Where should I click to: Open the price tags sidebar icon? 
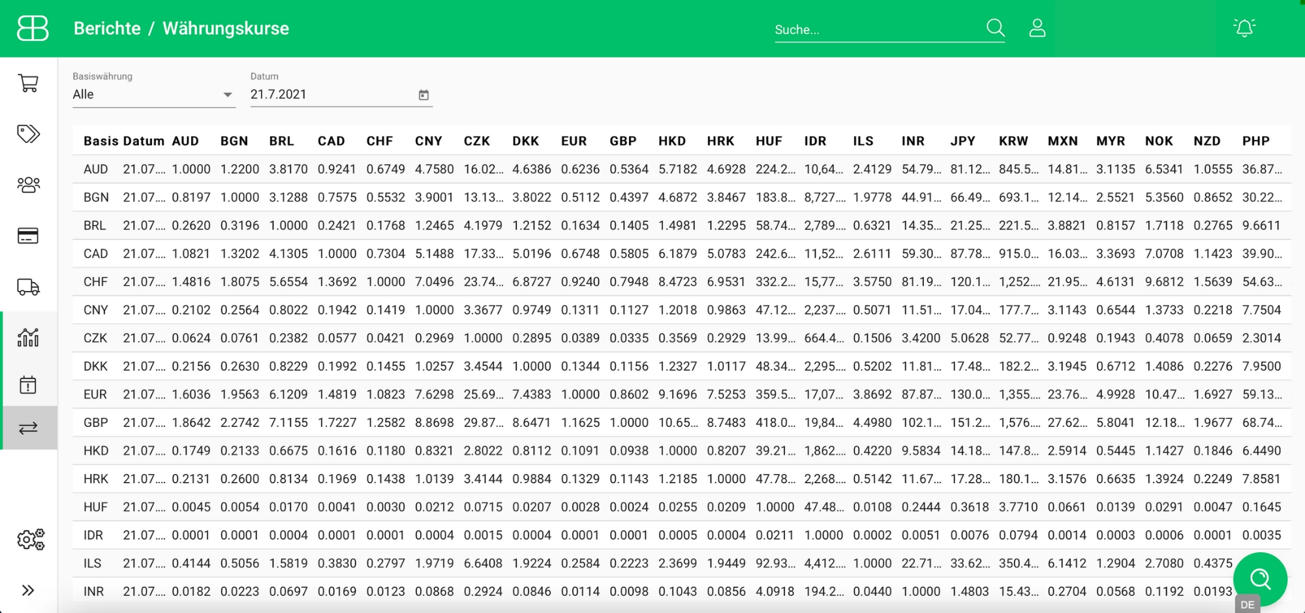28,134
